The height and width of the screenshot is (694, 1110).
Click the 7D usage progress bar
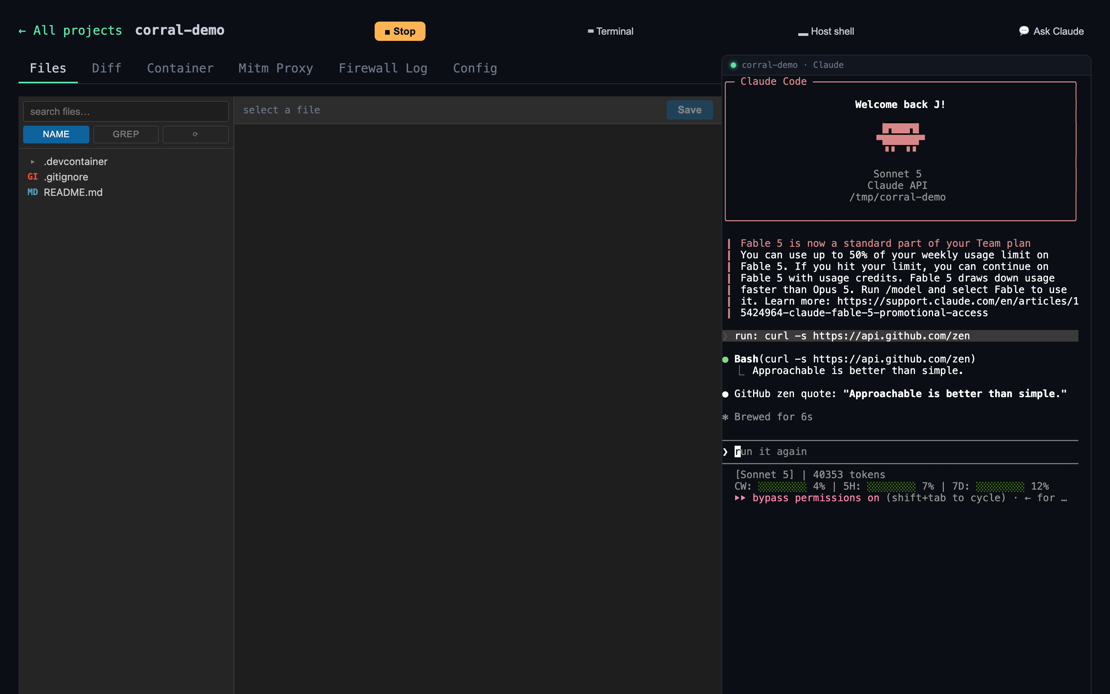(x=1000, y=487)
